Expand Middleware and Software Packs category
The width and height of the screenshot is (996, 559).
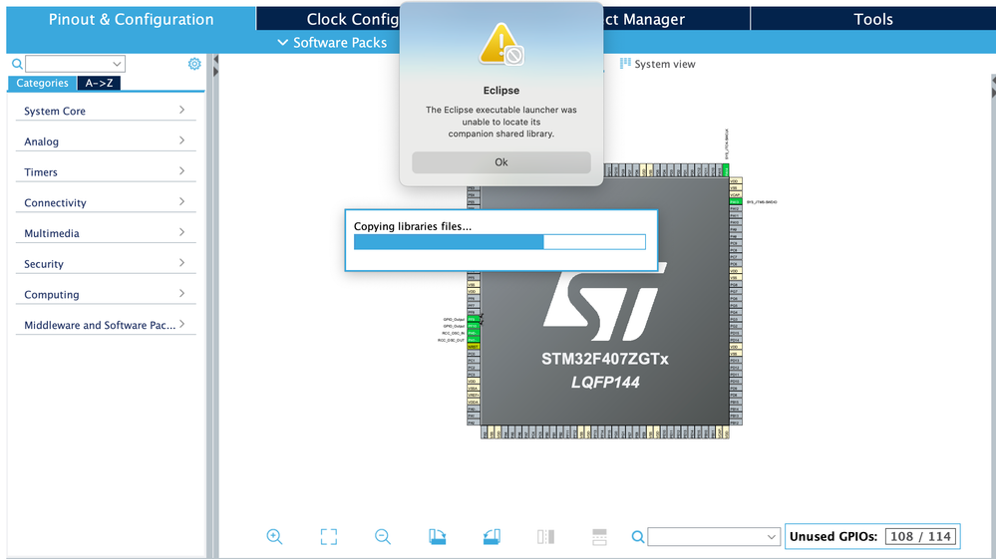coord(106,324)
